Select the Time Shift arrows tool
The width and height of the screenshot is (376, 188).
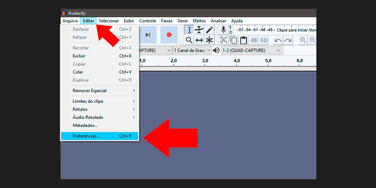point(199,40)
